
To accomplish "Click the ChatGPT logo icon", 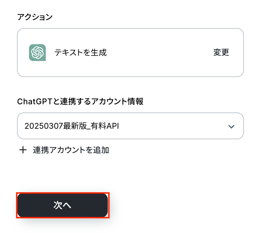I will [37, 53].
